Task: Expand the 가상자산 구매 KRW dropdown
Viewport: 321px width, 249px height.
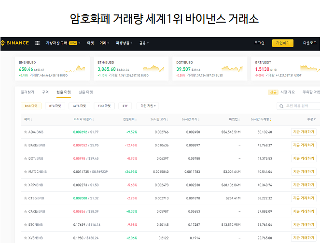Action: coord(63,43)
